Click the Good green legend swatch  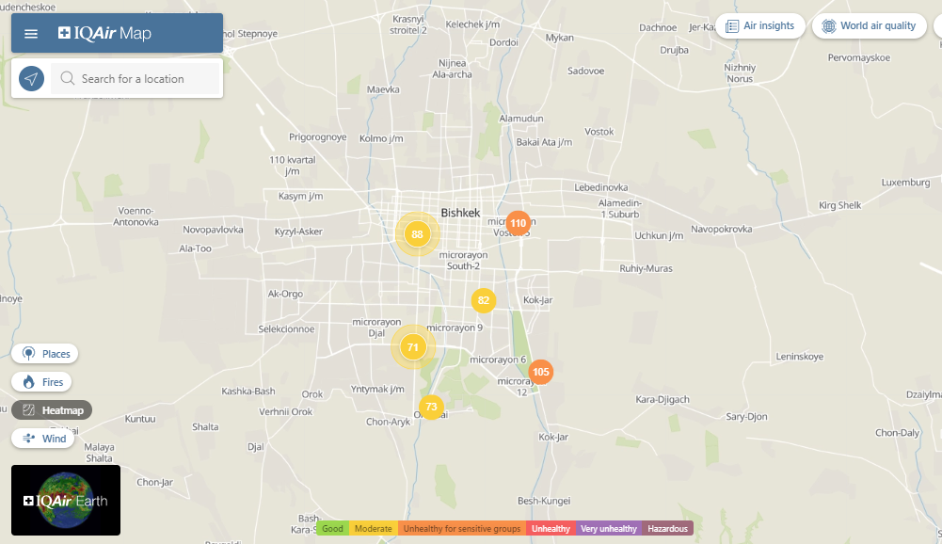pyautogui.click(x=332, y=529)
